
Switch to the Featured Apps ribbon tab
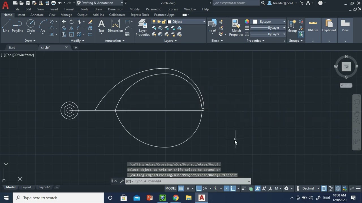point(164,15)
